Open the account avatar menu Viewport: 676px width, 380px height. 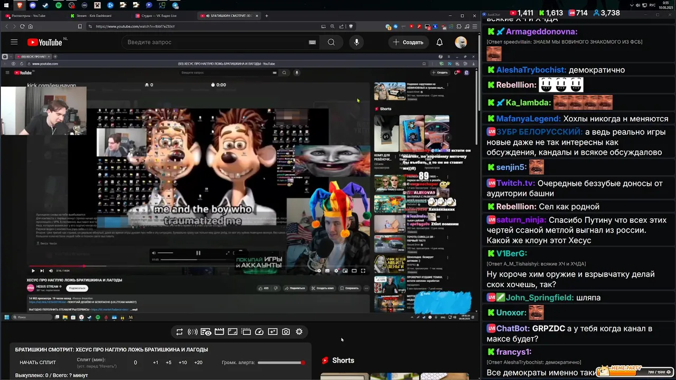[461, 42]
